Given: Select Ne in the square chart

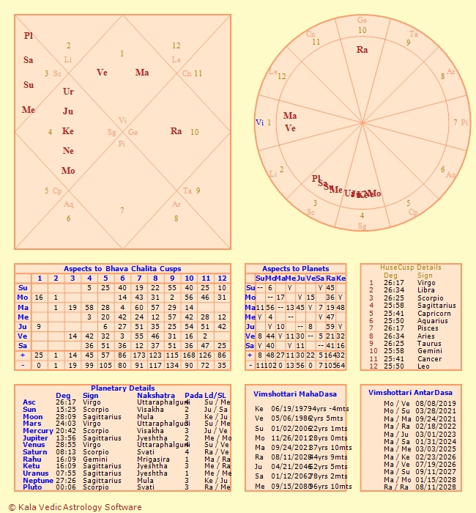Looking at the screenshot, I should [x=68, y=151].
